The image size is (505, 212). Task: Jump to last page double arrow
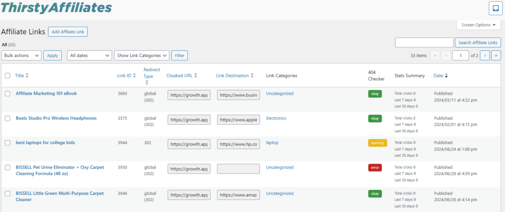(496, 55)
